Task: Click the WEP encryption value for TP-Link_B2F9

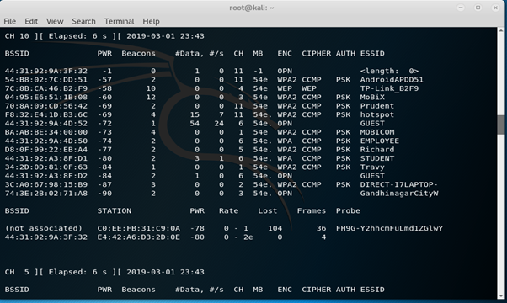Action: 285,88
